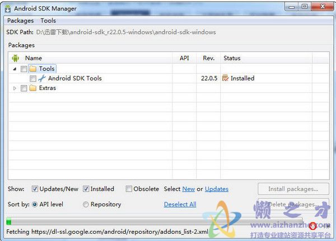This screenshot has width=336, height=241.
Task: Select the API level sort radio button
Action: [x=35, y=205]
